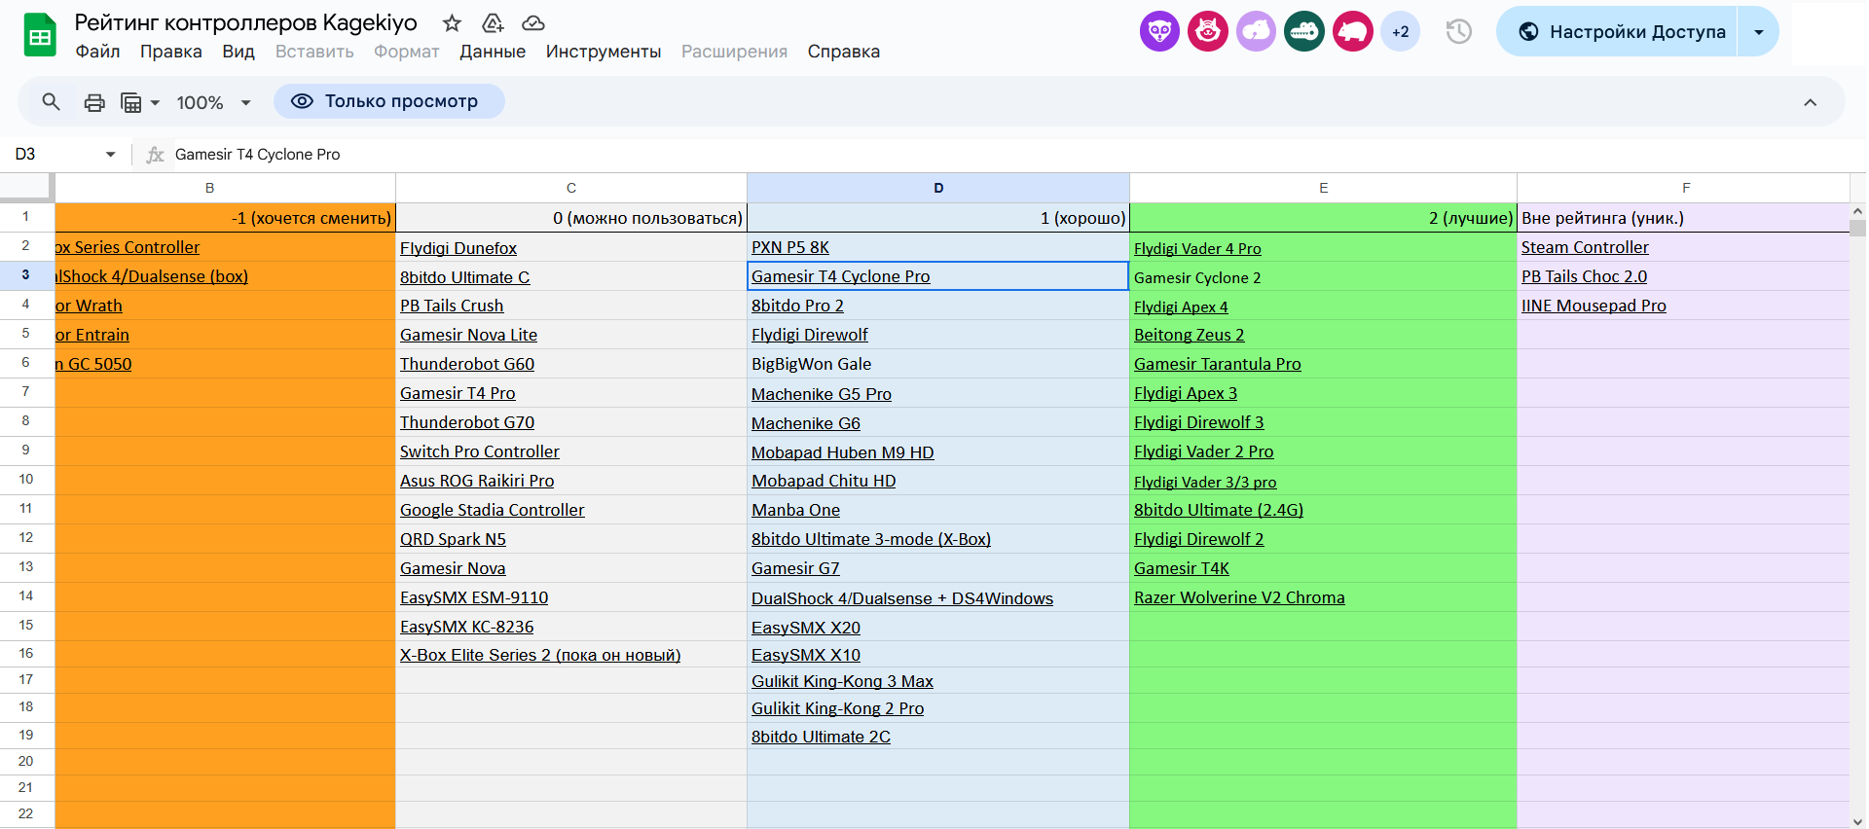
Task: Open the Вид menu
Action: pos(238,52)
